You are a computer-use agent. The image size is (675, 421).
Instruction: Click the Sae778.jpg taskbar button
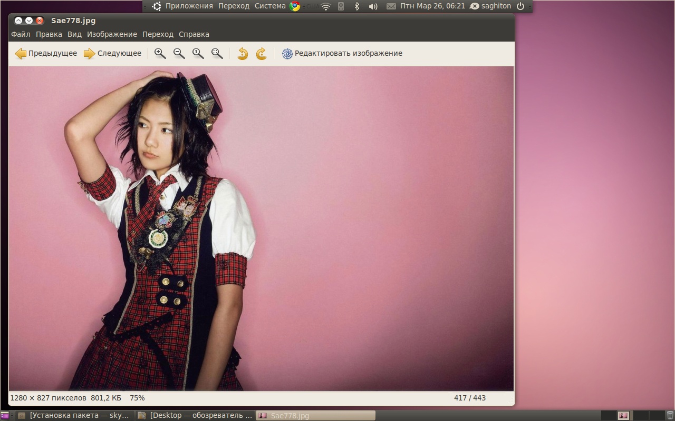(316, 415)
